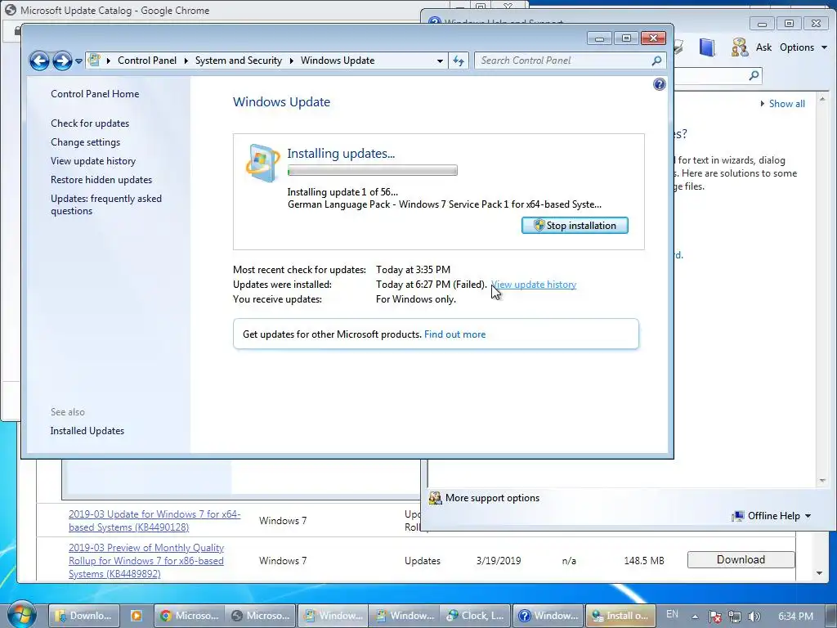Open network tray icon
Viewport: 837px width, 628px height.
click(735, 617)
